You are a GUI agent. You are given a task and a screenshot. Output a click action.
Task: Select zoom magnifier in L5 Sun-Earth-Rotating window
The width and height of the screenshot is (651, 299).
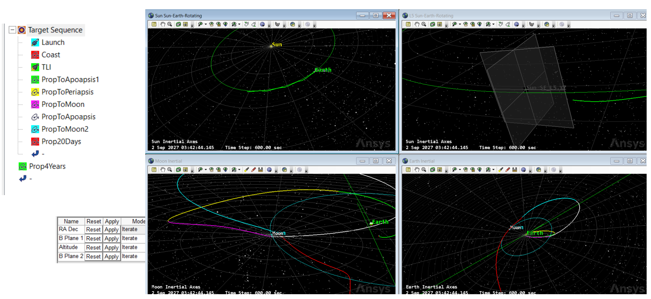(423, 24)
